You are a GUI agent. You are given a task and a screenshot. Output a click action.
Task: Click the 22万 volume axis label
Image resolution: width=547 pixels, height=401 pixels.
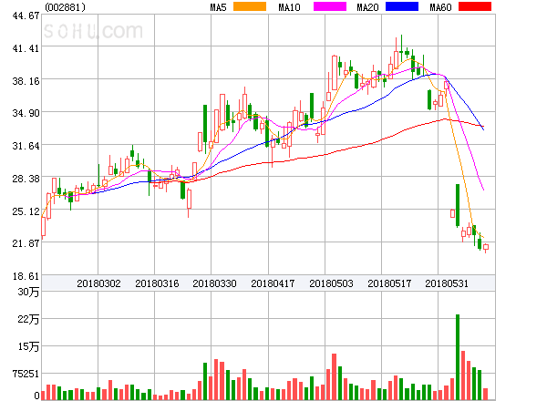pyautogui.click(x=28, y=319)
